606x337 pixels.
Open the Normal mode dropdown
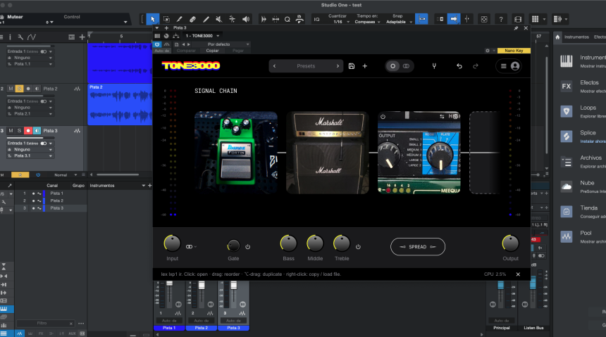[66, 175]
